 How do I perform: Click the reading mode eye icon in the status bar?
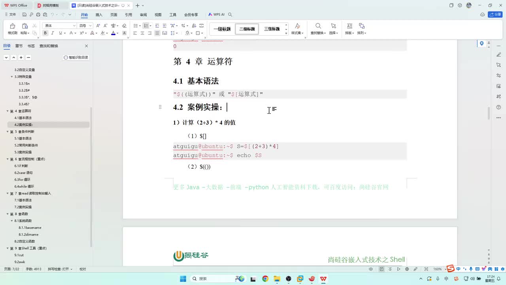(371, 269)
